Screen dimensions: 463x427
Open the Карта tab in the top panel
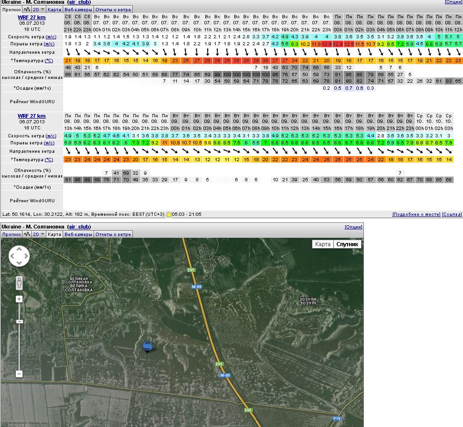[54, 9]
